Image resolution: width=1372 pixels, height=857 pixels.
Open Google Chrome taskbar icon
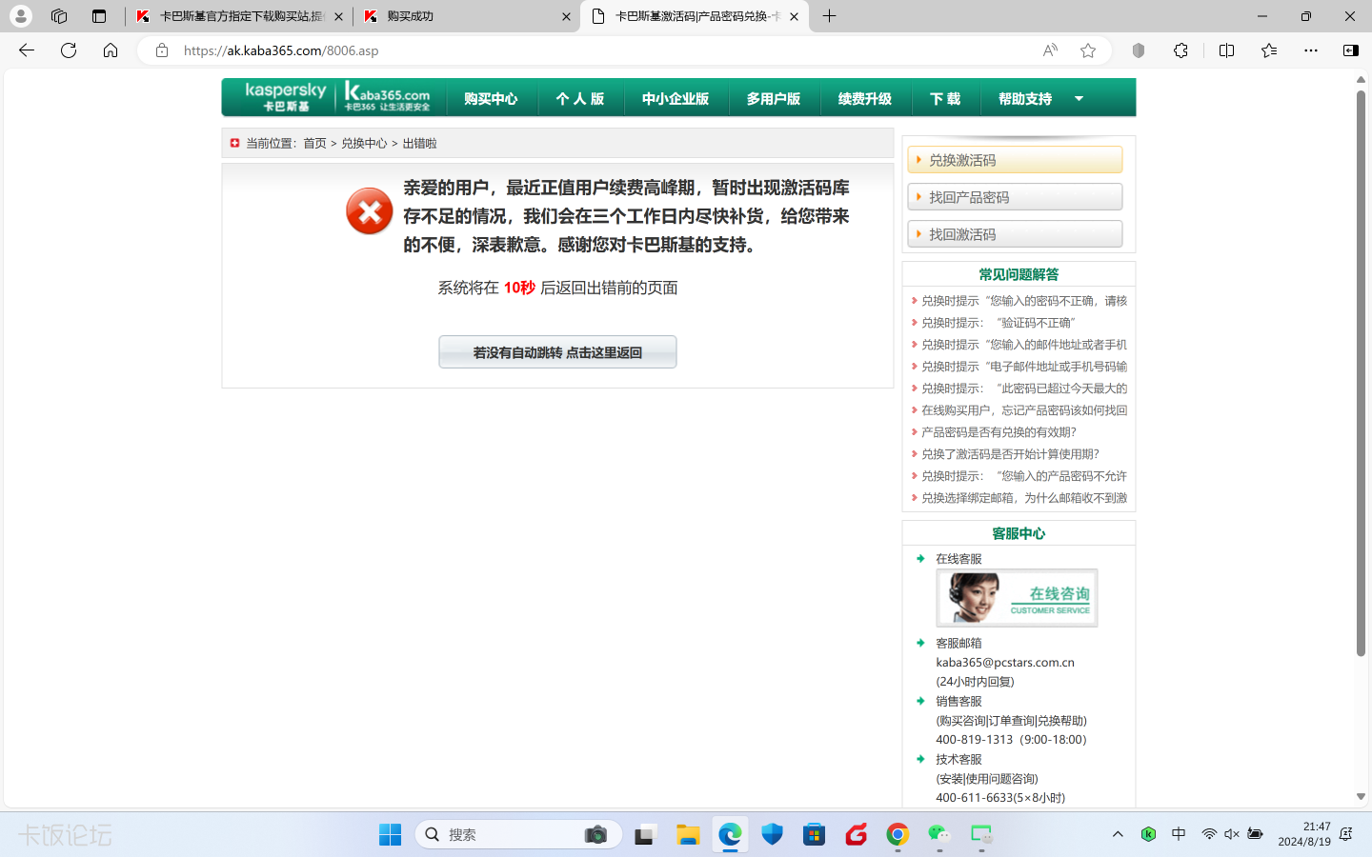(898, 835)
